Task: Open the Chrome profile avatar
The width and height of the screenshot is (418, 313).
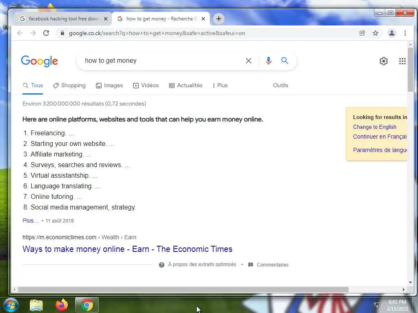Action: click(391, 33)
